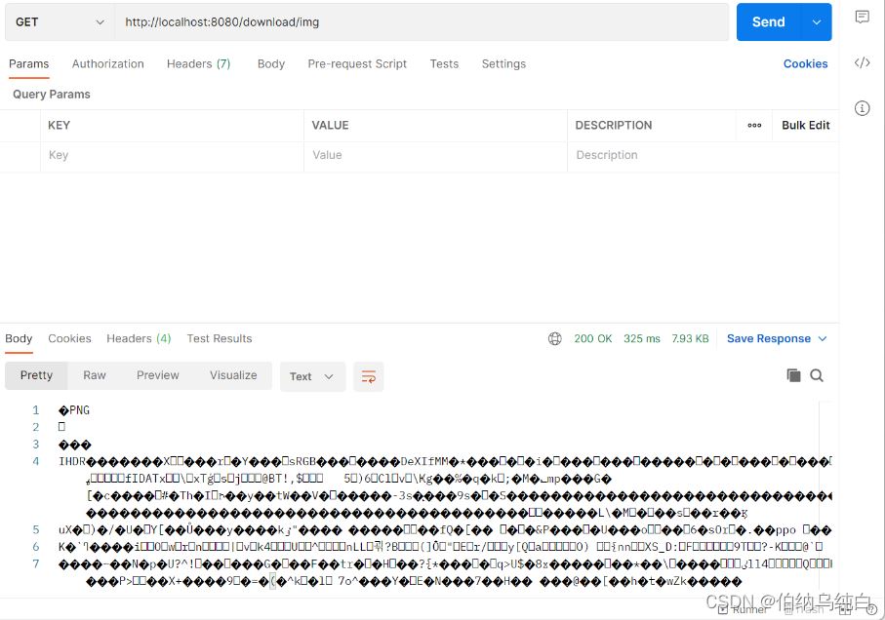Select the Test Results tab
The image size is (885, 620).
point(220,338)
